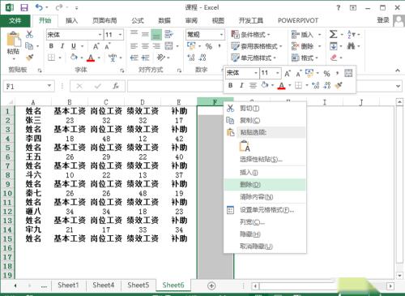Click the borders icon in ribbon
The image size is (405, 296).
52,58
